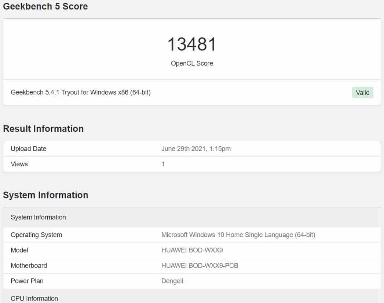Image resolution: width=384 pixels, height=303 pixels.
Task: Click the CPU Information section header
Action: pyautogui.click(x=34, y=299)
